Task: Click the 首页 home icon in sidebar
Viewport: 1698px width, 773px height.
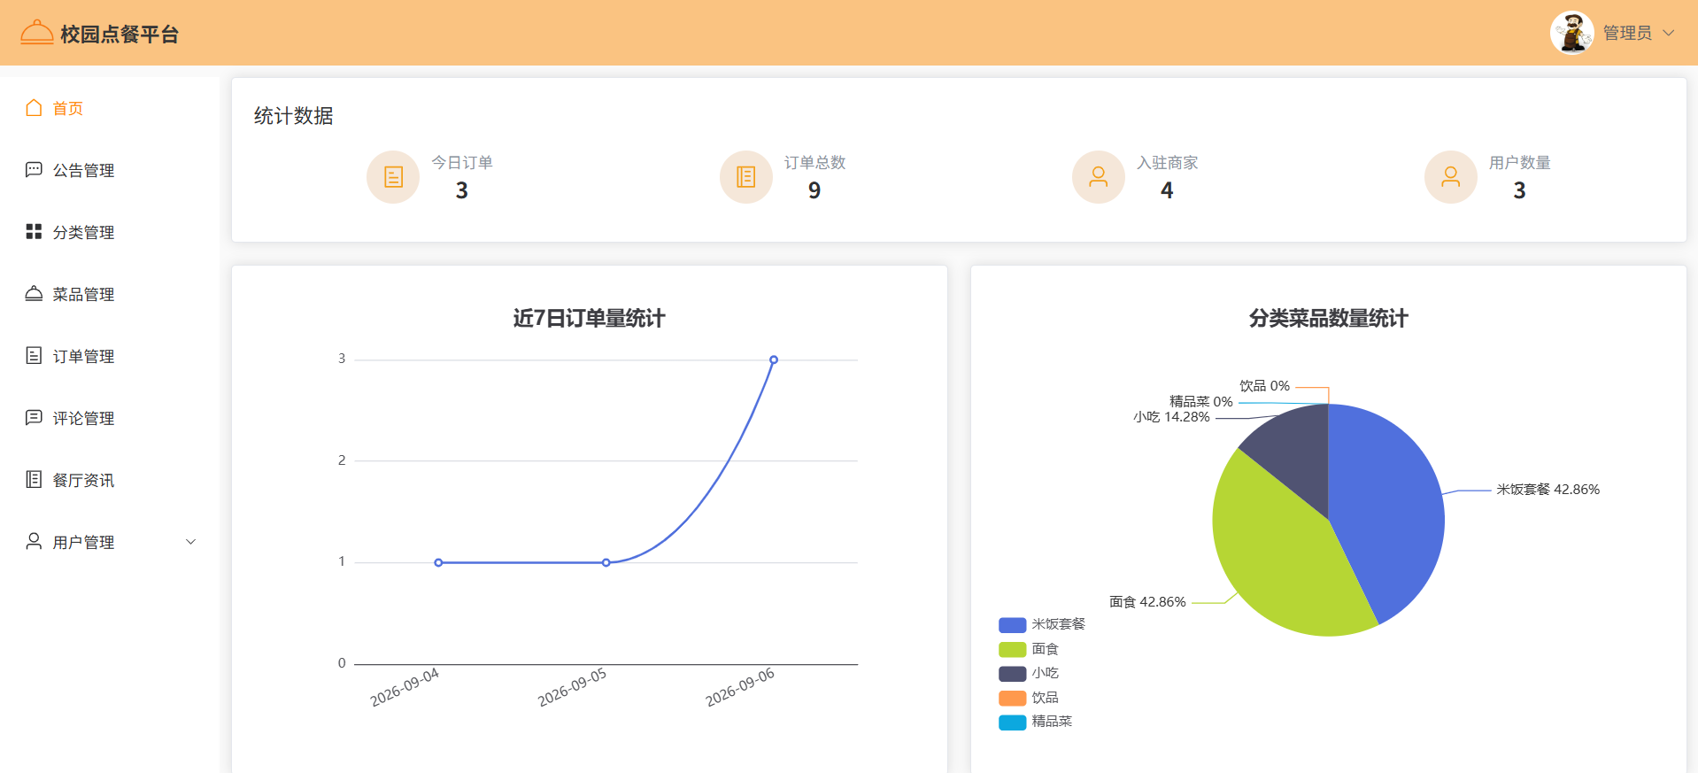Action: click(34, 108)
